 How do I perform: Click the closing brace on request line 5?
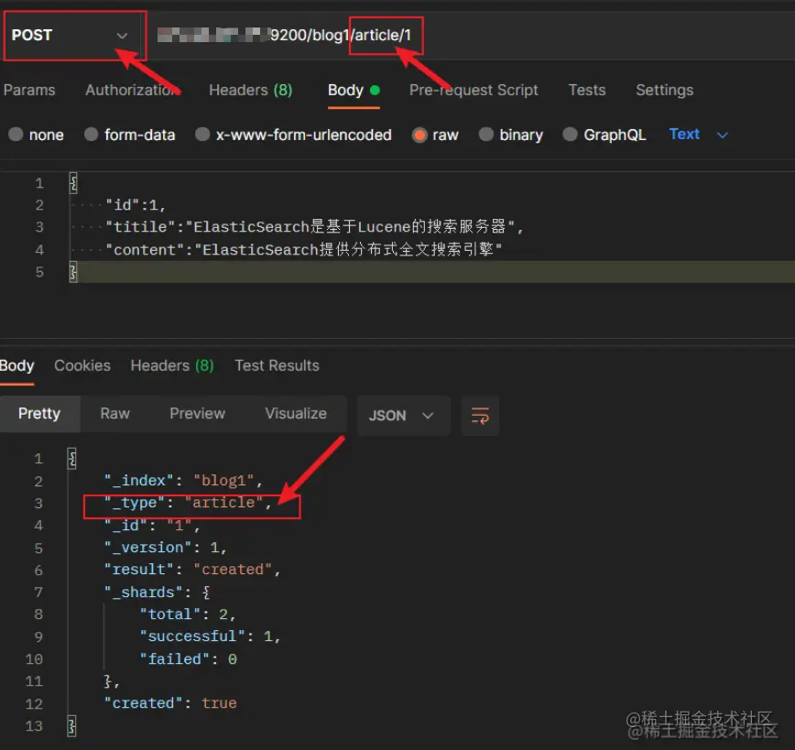73,272
